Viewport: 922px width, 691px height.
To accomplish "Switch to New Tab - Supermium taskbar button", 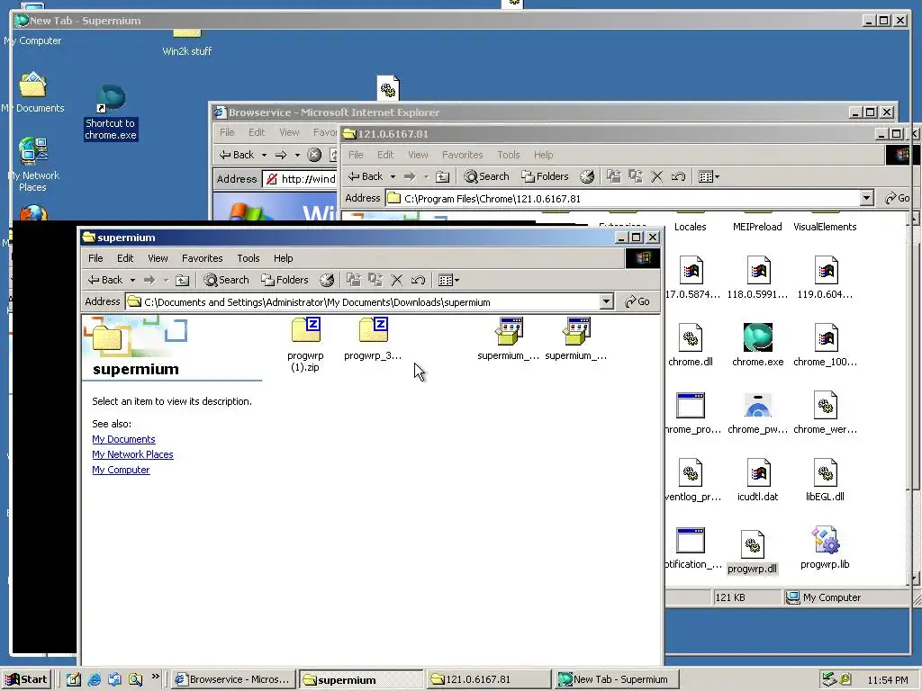I will click(x=616, y=679).
